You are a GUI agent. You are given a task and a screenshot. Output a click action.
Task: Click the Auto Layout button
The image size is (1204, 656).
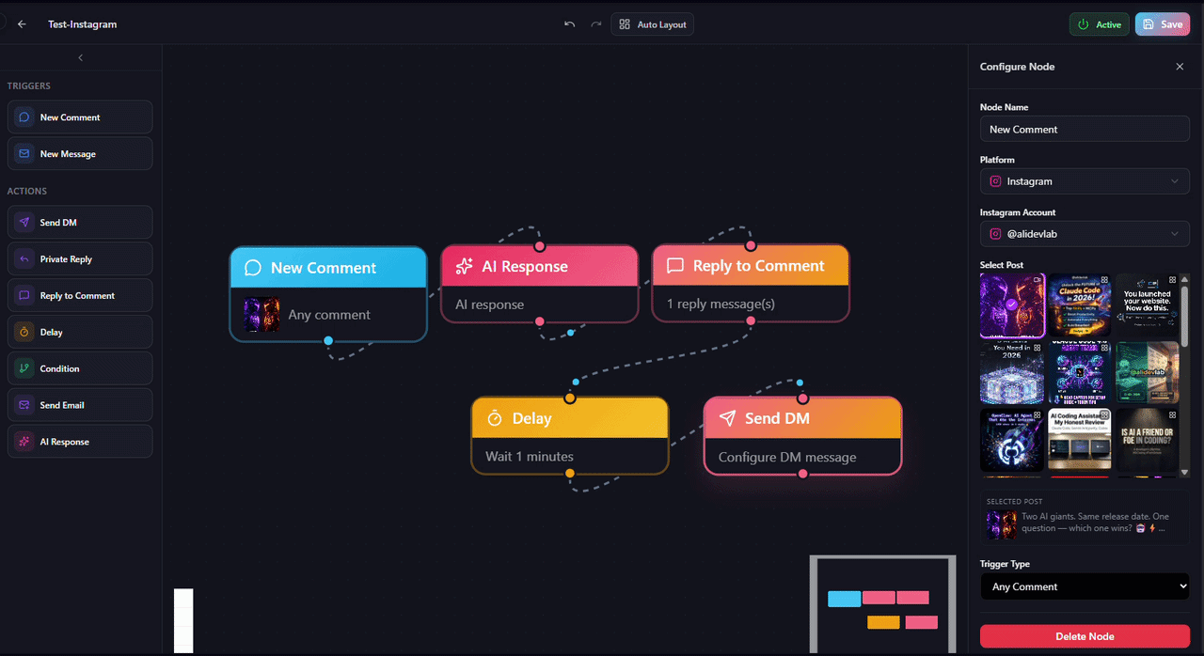click(x=652, y=23)
